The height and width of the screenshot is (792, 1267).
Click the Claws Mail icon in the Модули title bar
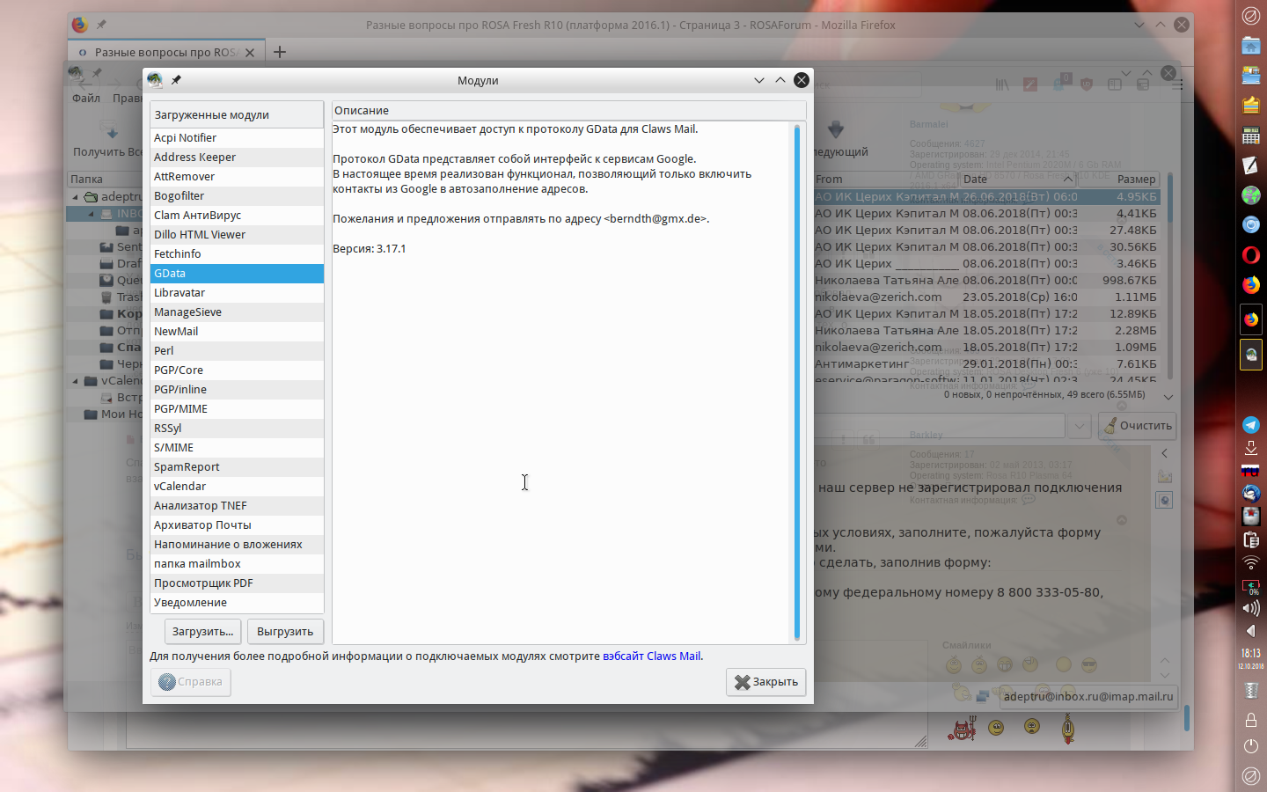pos(155,80)
